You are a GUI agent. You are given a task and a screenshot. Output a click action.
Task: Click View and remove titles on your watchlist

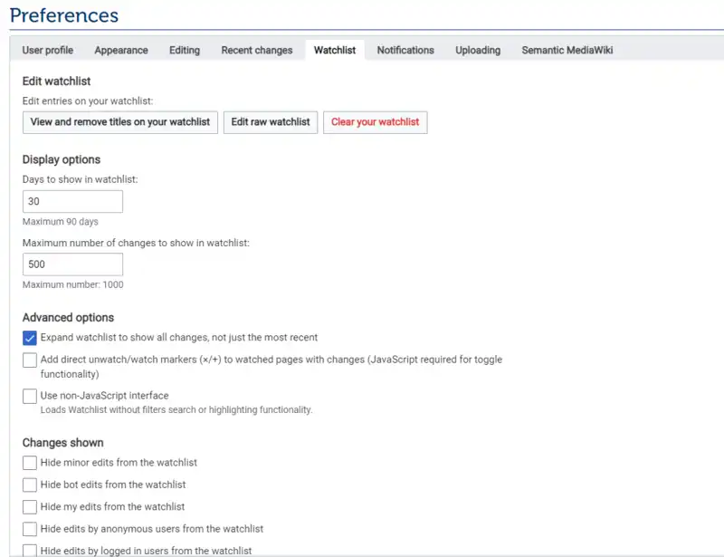(119, 122)
